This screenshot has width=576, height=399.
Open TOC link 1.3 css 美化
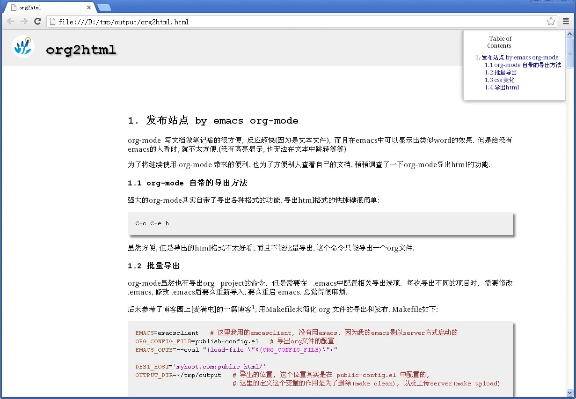[x=499, y=80]
